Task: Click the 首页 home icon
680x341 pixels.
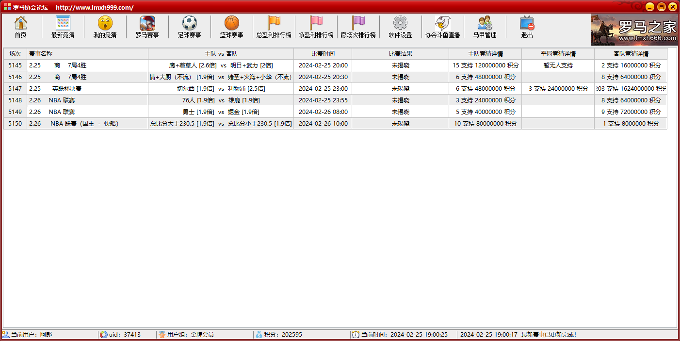Action: pyautogui.click(x=20, y=23)
